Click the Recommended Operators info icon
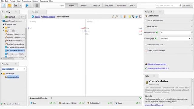Screen dimensions: 194x109 tap(51, 98)
